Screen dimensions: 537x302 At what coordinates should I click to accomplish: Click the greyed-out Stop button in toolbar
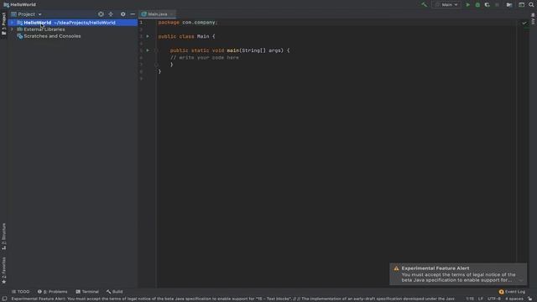[497, 5]
